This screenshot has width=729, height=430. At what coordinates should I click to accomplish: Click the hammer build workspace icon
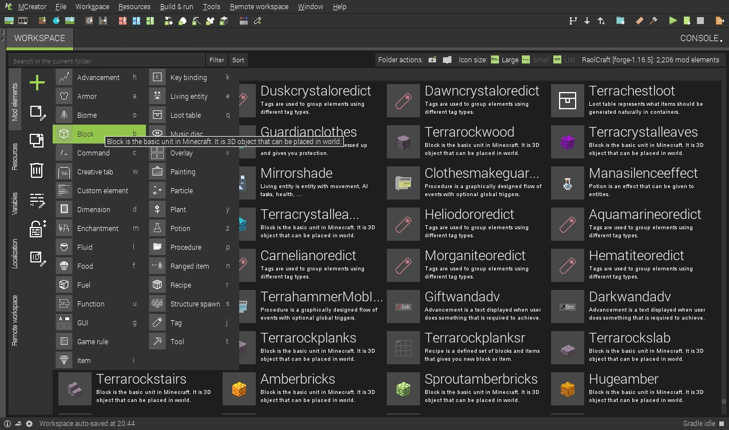tap(653, 21)
